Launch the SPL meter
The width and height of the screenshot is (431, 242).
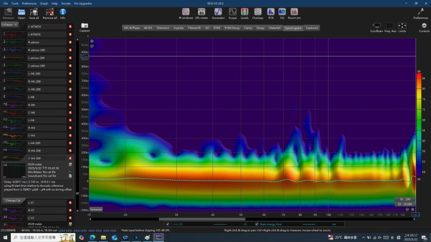click(202, 12)
